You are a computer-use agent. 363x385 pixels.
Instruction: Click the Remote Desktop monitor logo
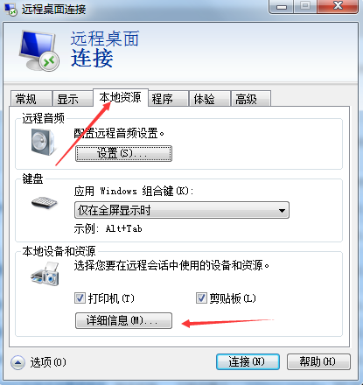(38, 51)
